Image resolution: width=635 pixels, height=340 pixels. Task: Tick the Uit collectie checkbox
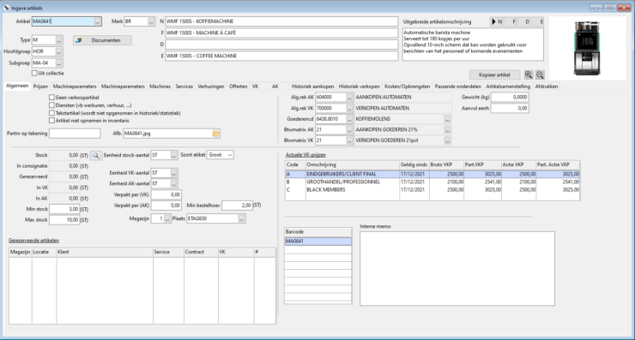[34, 74]
